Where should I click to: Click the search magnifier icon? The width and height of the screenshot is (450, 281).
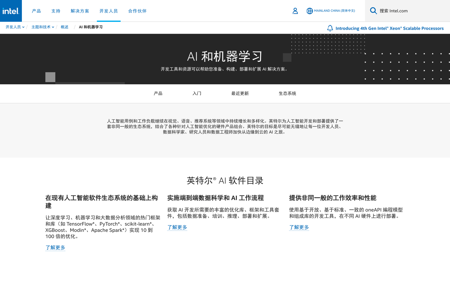(x=373, y=11)
